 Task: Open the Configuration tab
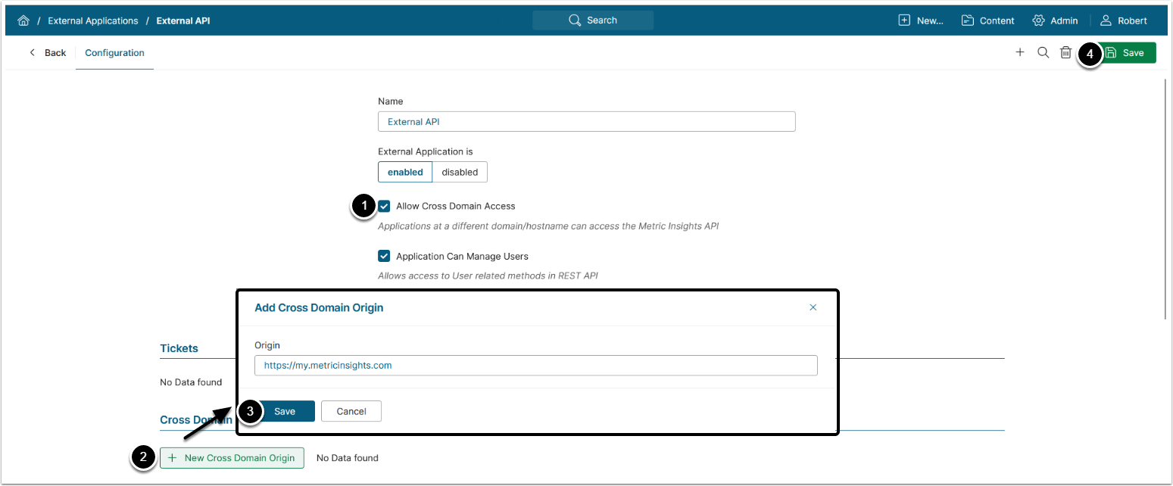114,53
